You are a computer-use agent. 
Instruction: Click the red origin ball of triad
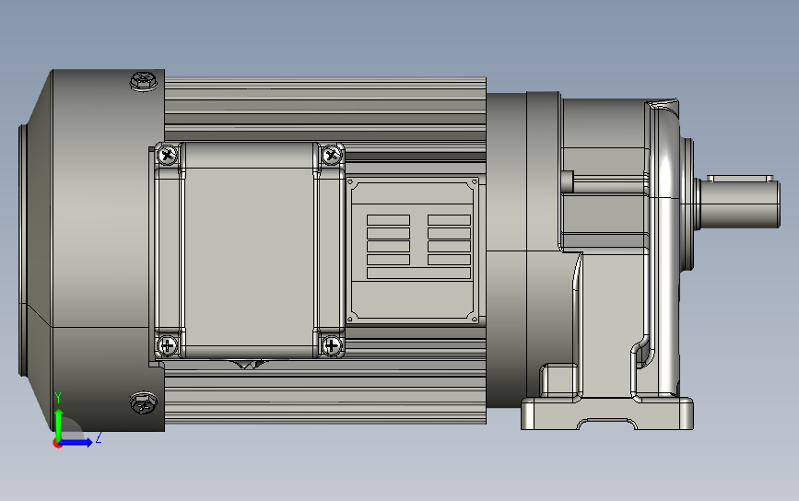click(x=57, y=444)
